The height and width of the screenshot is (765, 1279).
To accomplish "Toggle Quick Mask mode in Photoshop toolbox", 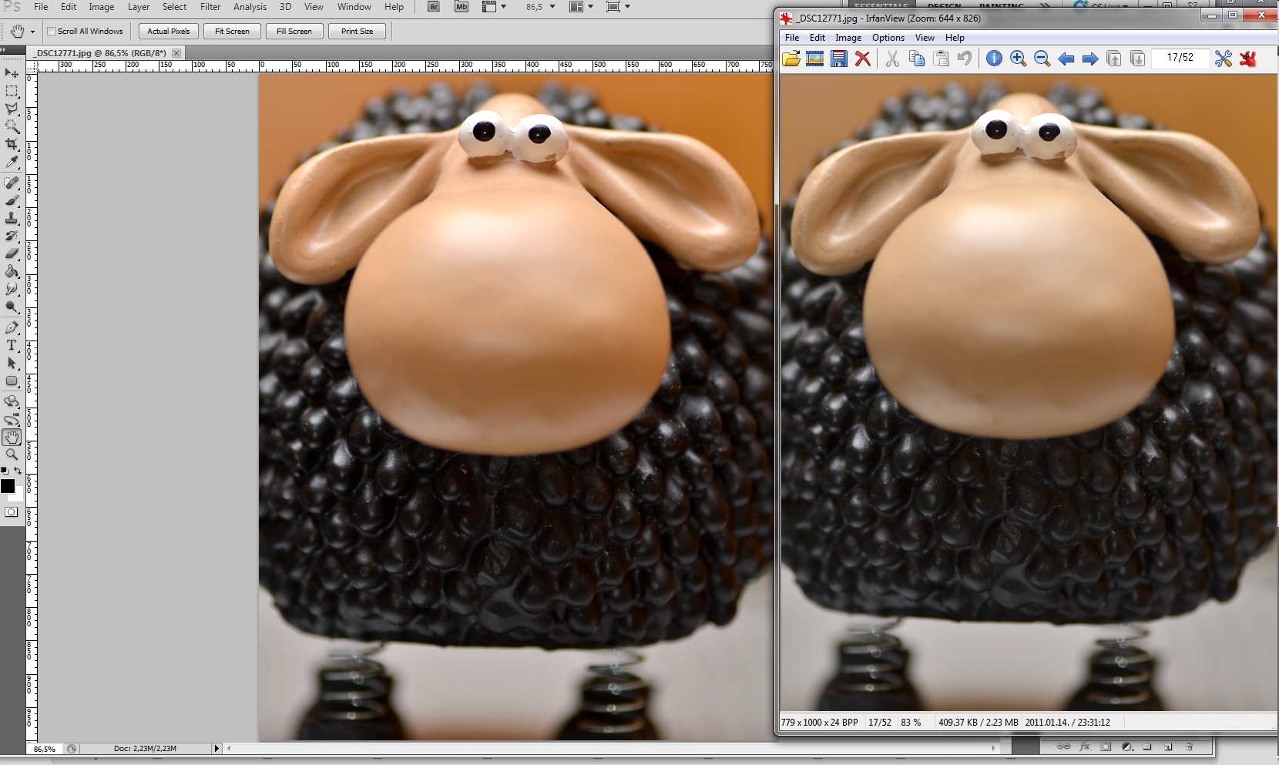I will coord(12,512).
